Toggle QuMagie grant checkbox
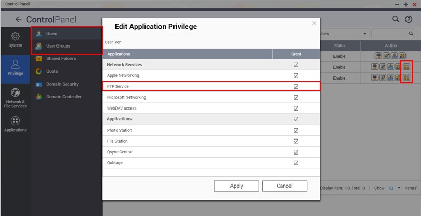This screenshot has height=216, width=421. (296, 163)
